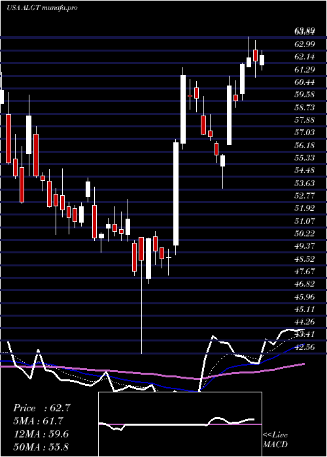Click the 55.33 price axis label

(305, 158)
